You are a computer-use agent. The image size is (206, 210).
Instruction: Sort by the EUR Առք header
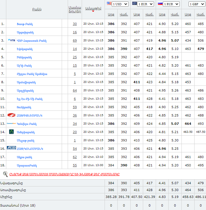(137, 14)
